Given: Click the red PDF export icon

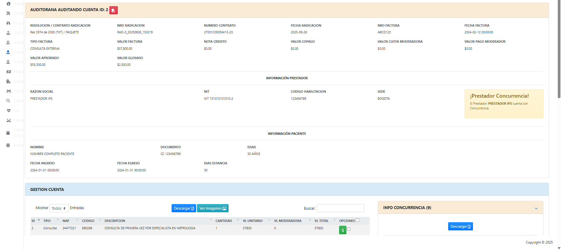Looking at the screenshot, I should (x=113, y=10).
